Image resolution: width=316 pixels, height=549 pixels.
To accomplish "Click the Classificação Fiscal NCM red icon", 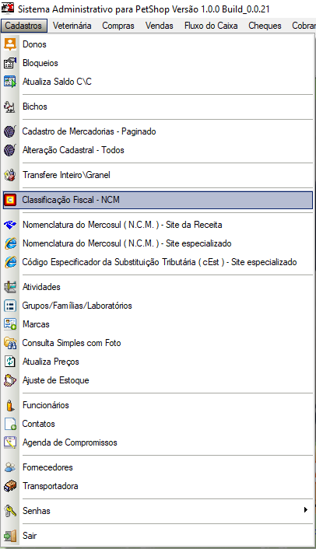I will pos(10,200).
